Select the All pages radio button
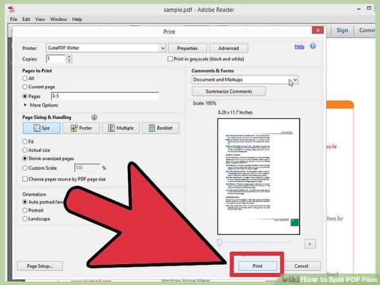 [25, 79]
